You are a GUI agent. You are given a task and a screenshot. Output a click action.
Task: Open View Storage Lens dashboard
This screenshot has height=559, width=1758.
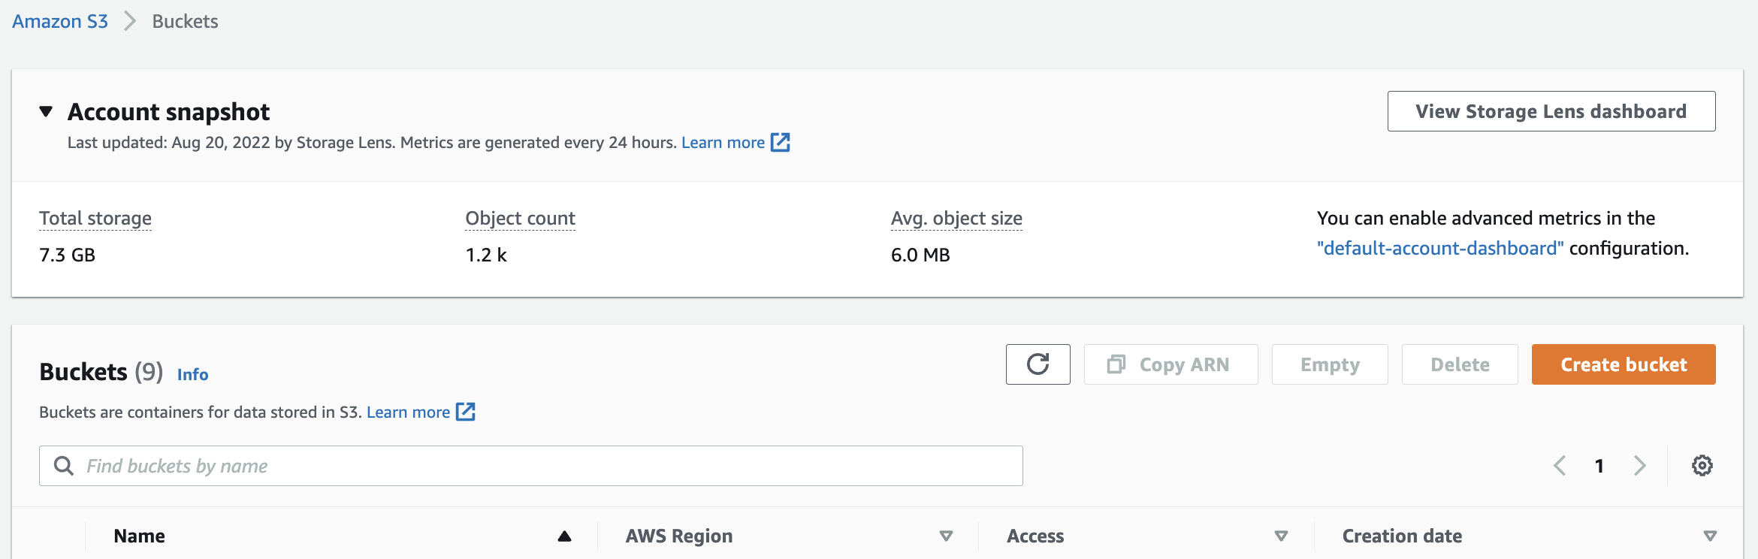pos(1551,111)
